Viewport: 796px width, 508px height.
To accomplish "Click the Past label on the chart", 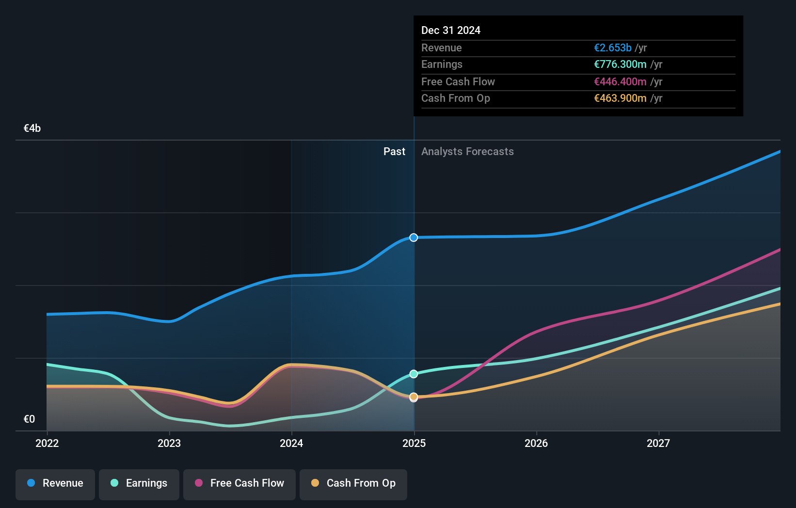I will coord(394,152).
